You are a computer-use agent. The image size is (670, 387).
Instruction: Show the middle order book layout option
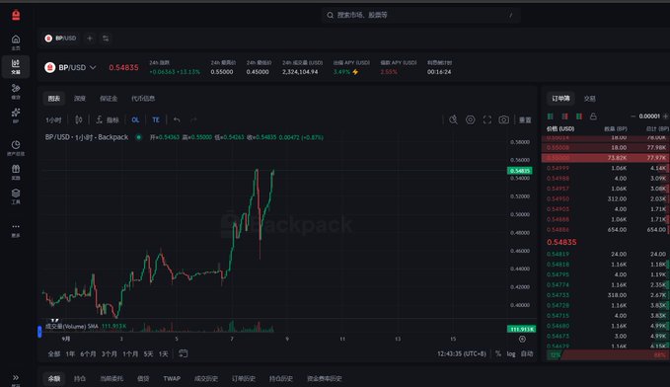tap(564, 116)
